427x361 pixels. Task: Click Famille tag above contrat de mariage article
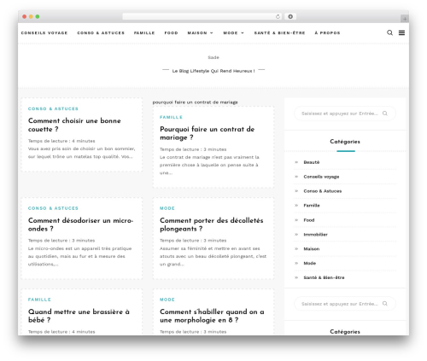click(x=171, y=117)
